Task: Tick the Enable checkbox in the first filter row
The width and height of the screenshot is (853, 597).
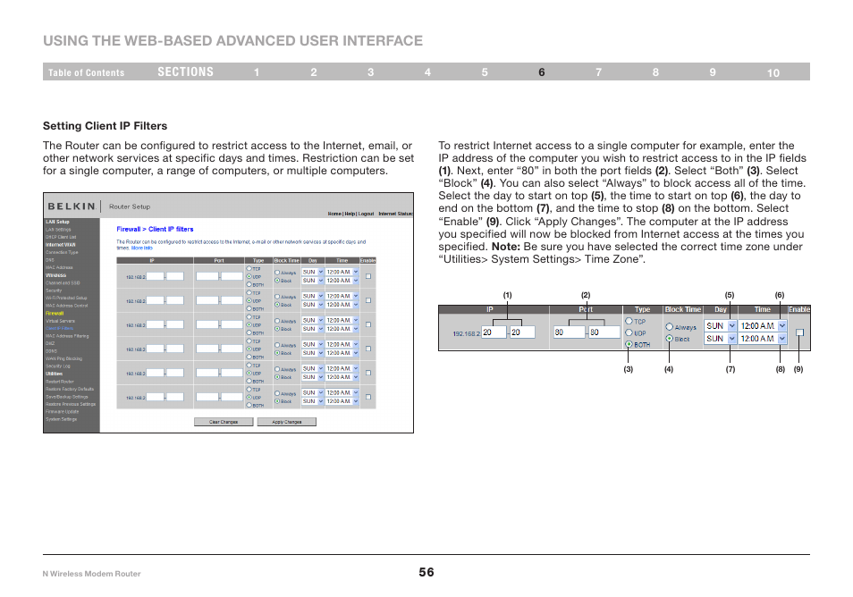Action: (368, 276)
